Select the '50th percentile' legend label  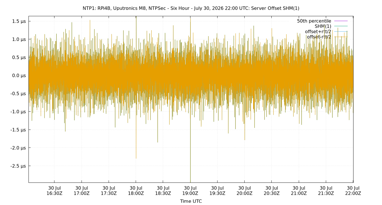coord(314,21)
